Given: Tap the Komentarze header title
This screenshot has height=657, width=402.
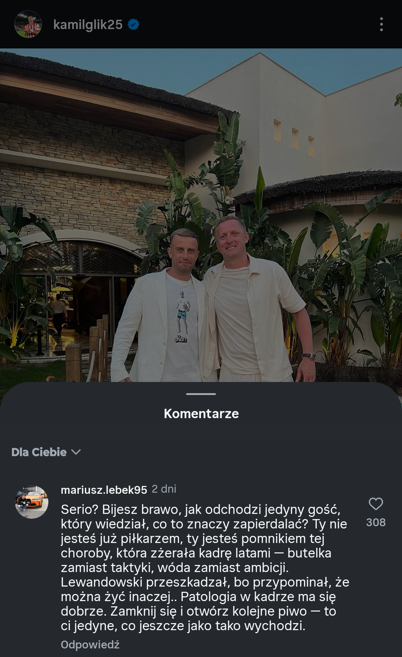Looking at the screenshot, I should coord(201,414).
